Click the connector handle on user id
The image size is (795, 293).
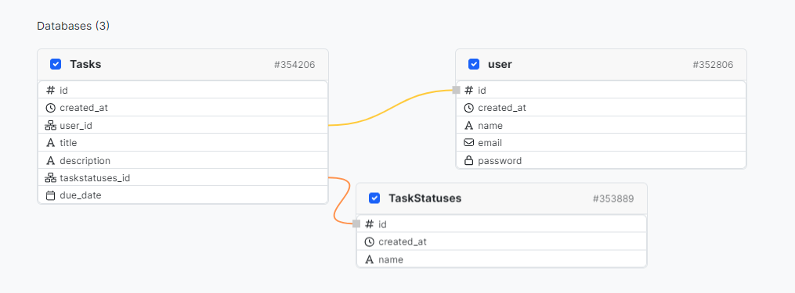click(x=456, y=90)
